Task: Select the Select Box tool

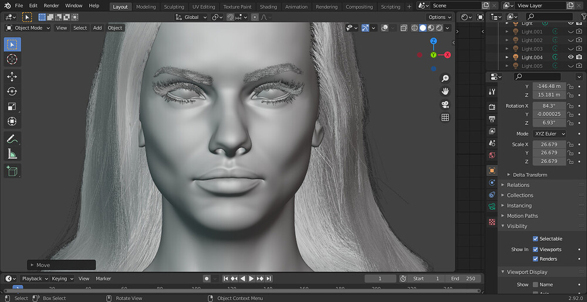Action: pos(12,44)
